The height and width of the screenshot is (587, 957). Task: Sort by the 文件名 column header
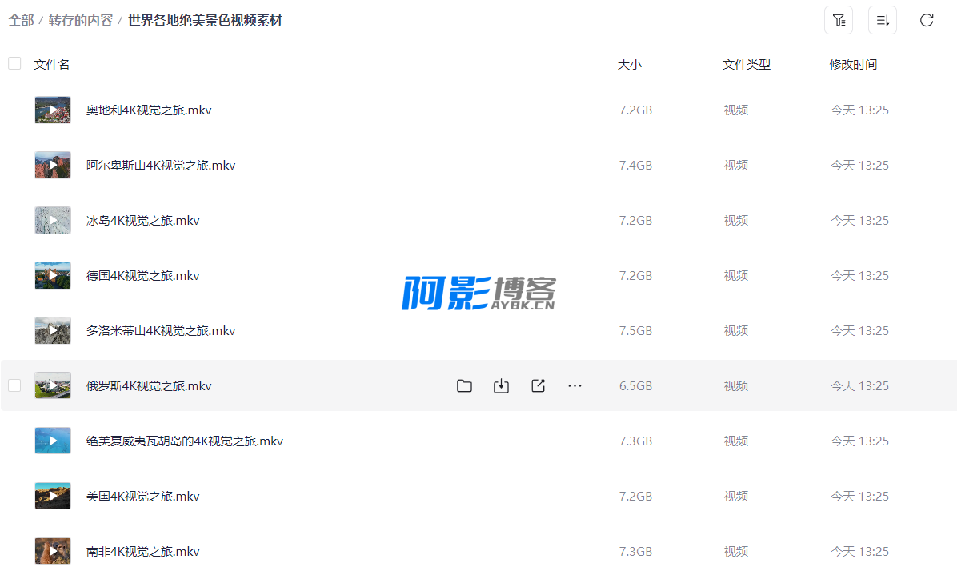52,65
